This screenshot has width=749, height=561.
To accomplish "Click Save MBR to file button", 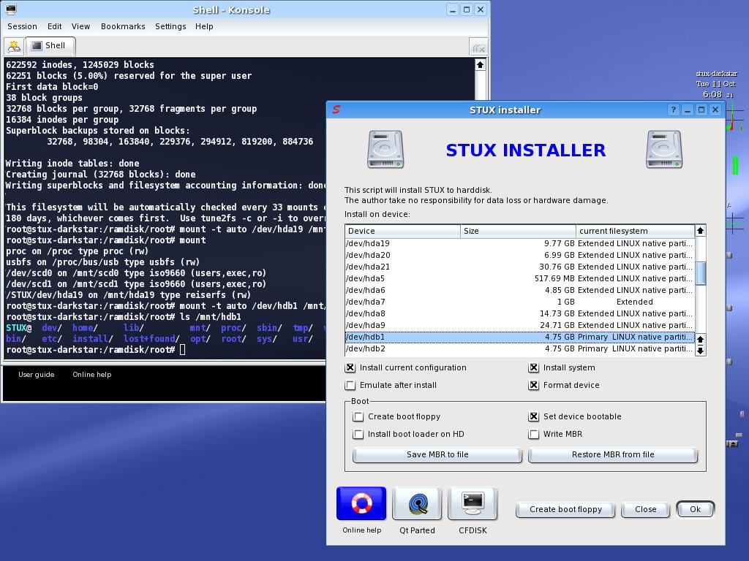I will (x=437, y=454).
